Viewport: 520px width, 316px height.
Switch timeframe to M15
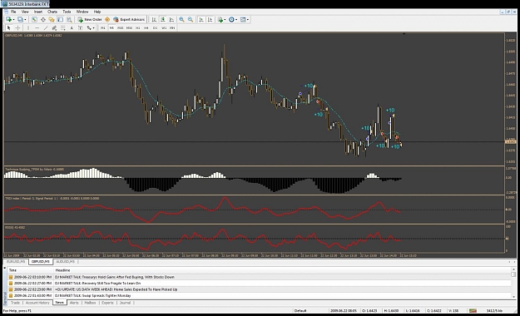121,27
